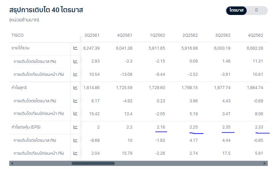Image resolution: width=277 pixels, height=169 pixels.
Task: Open chart icon for net profit quarterly growth
Action: pyautogui.click(x=75, y=101)
